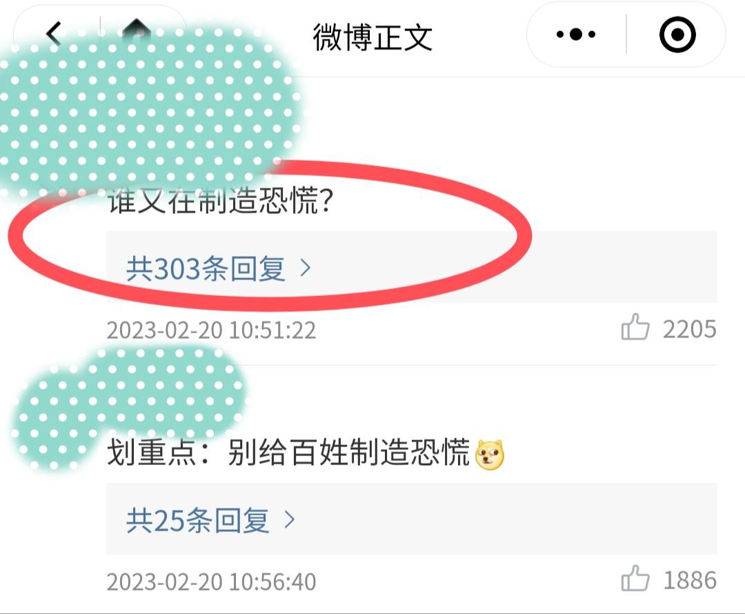Click chevron next to 共25条回复
The width and height of the screenshot is (745, 614).
tap(289, 520)
